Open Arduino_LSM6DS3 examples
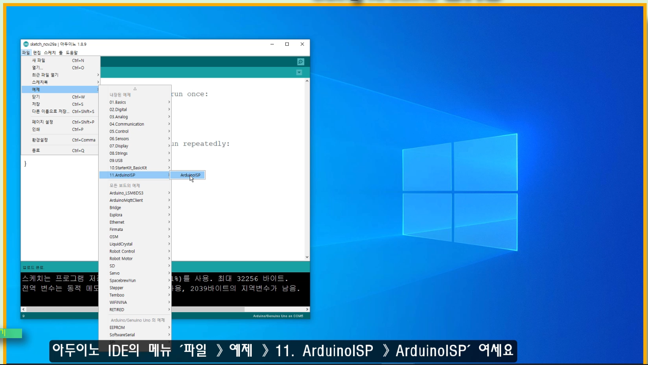The height and width of the screenshot is (365, 648). point(135,193)
